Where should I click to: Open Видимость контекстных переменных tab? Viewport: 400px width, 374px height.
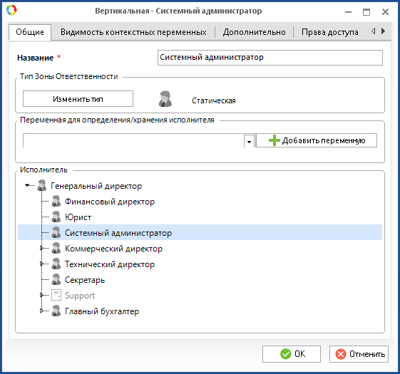click(133, 32)
